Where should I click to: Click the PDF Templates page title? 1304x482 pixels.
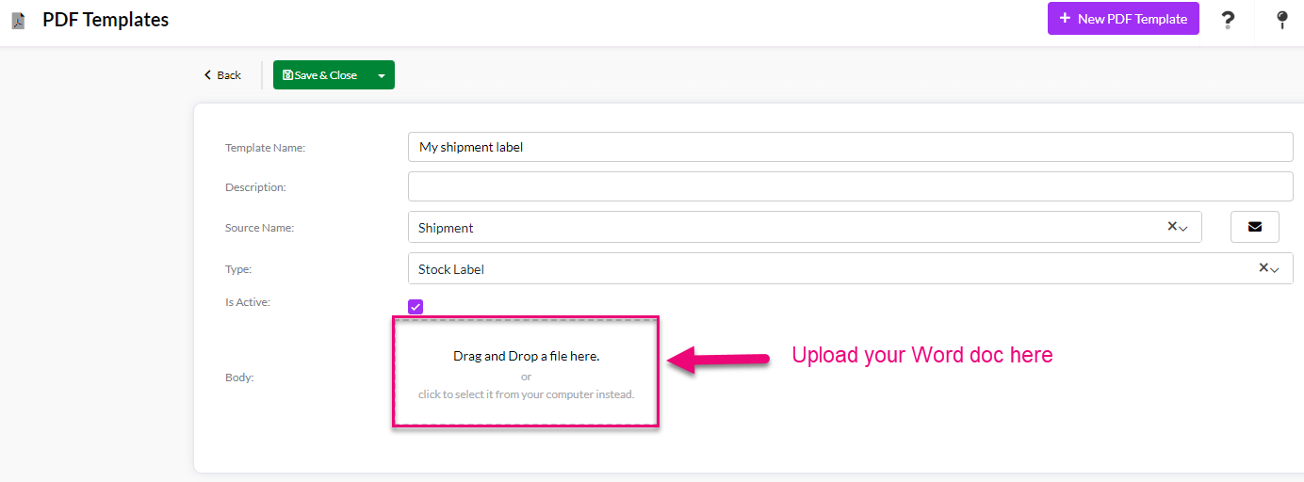tap(106, 20)
